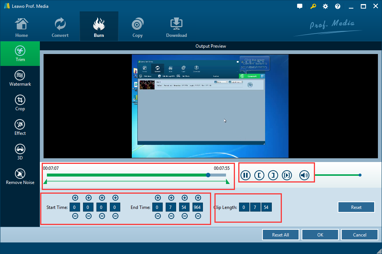Increase End Time minutes with plus
The height and width of the screenshot is (254, 382).
[171, 198]
